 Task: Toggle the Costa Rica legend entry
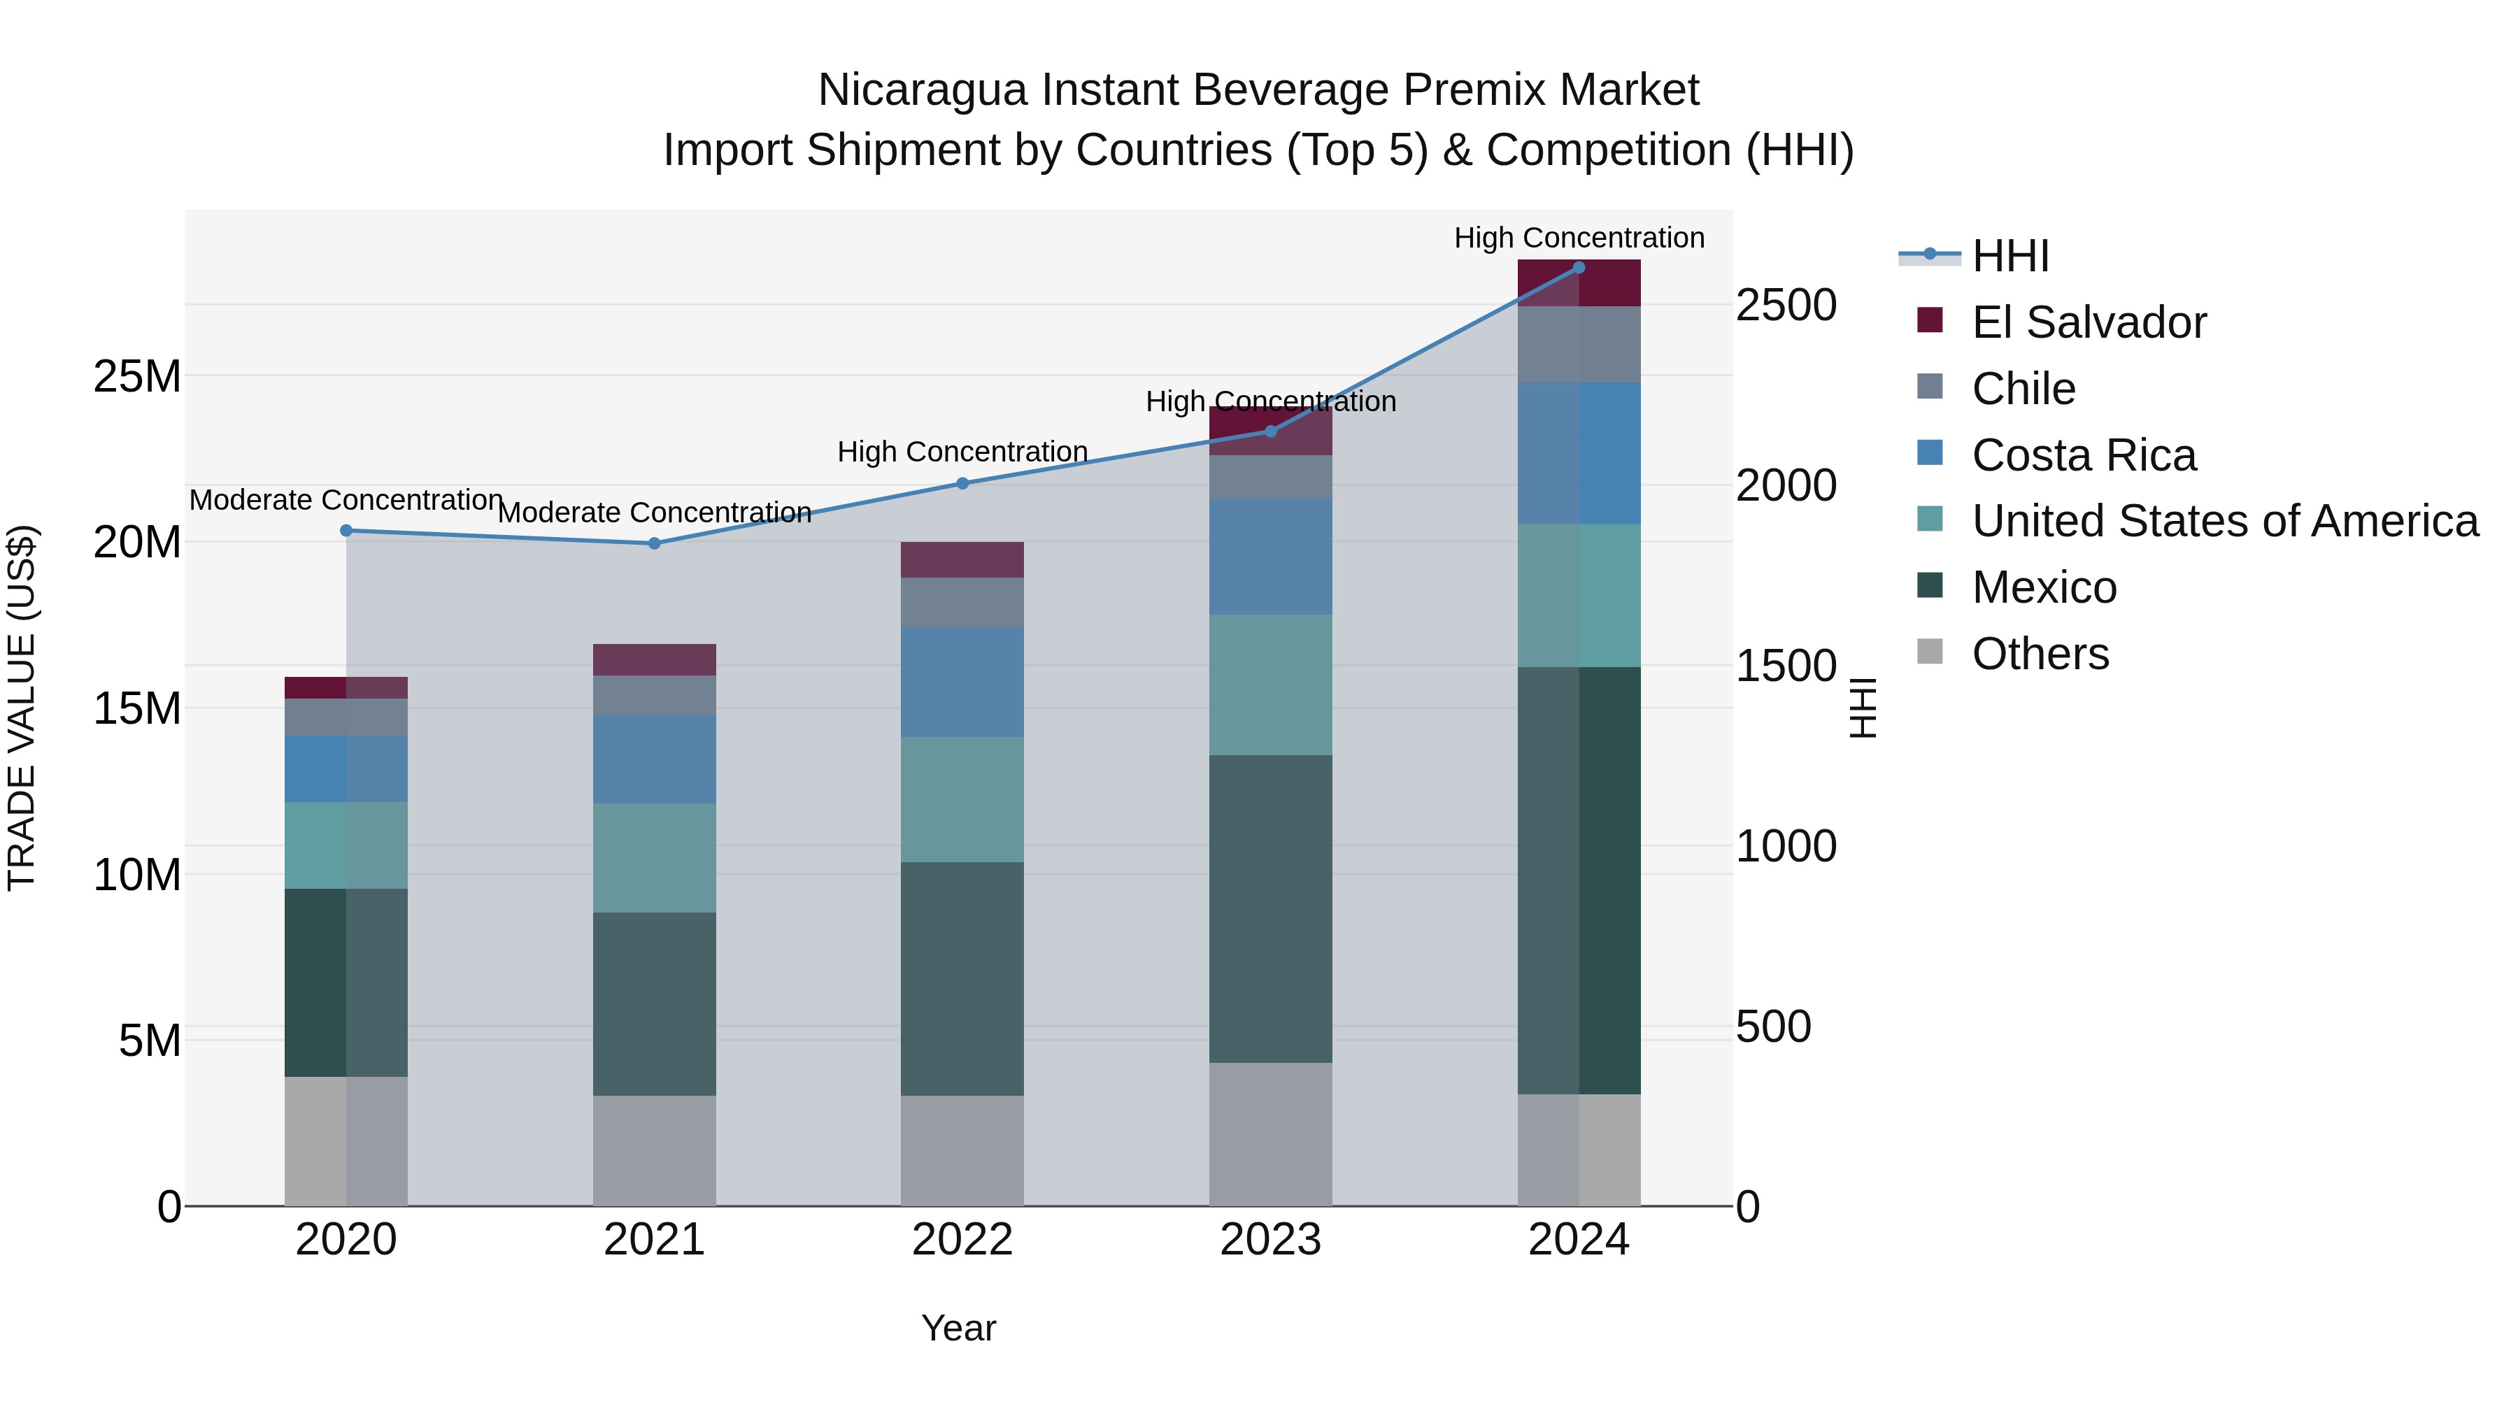(x=2056, y=455)
